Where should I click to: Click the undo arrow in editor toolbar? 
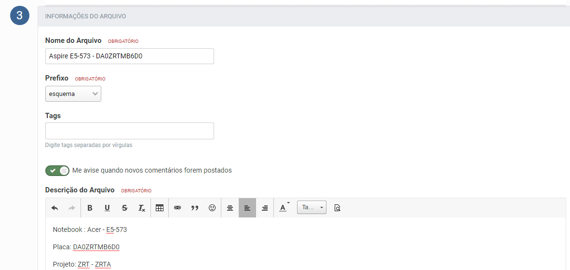pyautogui.click(x=54, y=208)
